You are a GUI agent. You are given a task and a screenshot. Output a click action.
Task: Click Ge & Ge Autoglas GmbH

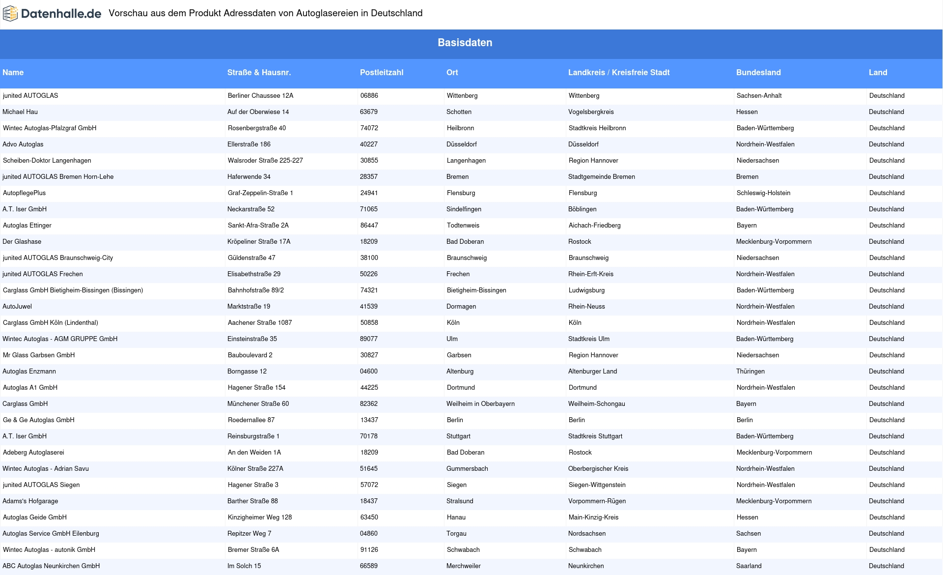click(39, 420)
